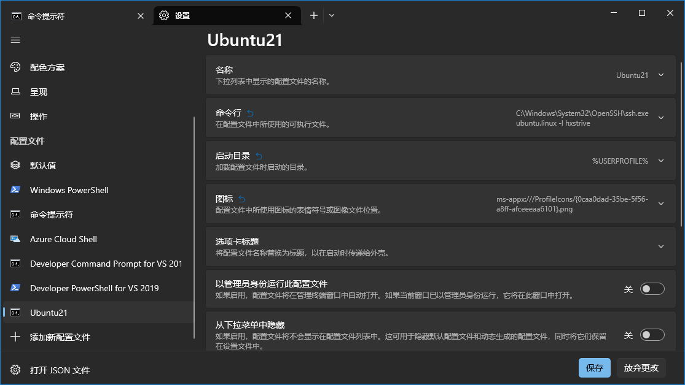Toggle 以管理员身份运行此配置文件 switch

coord(652,289)
